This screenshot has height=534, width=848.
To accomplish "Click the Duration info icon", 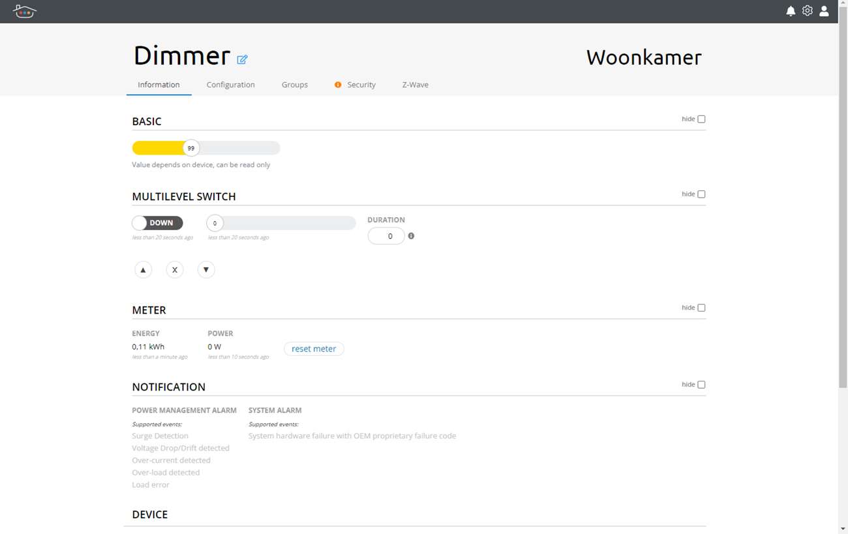I will (x=411, y=236).
